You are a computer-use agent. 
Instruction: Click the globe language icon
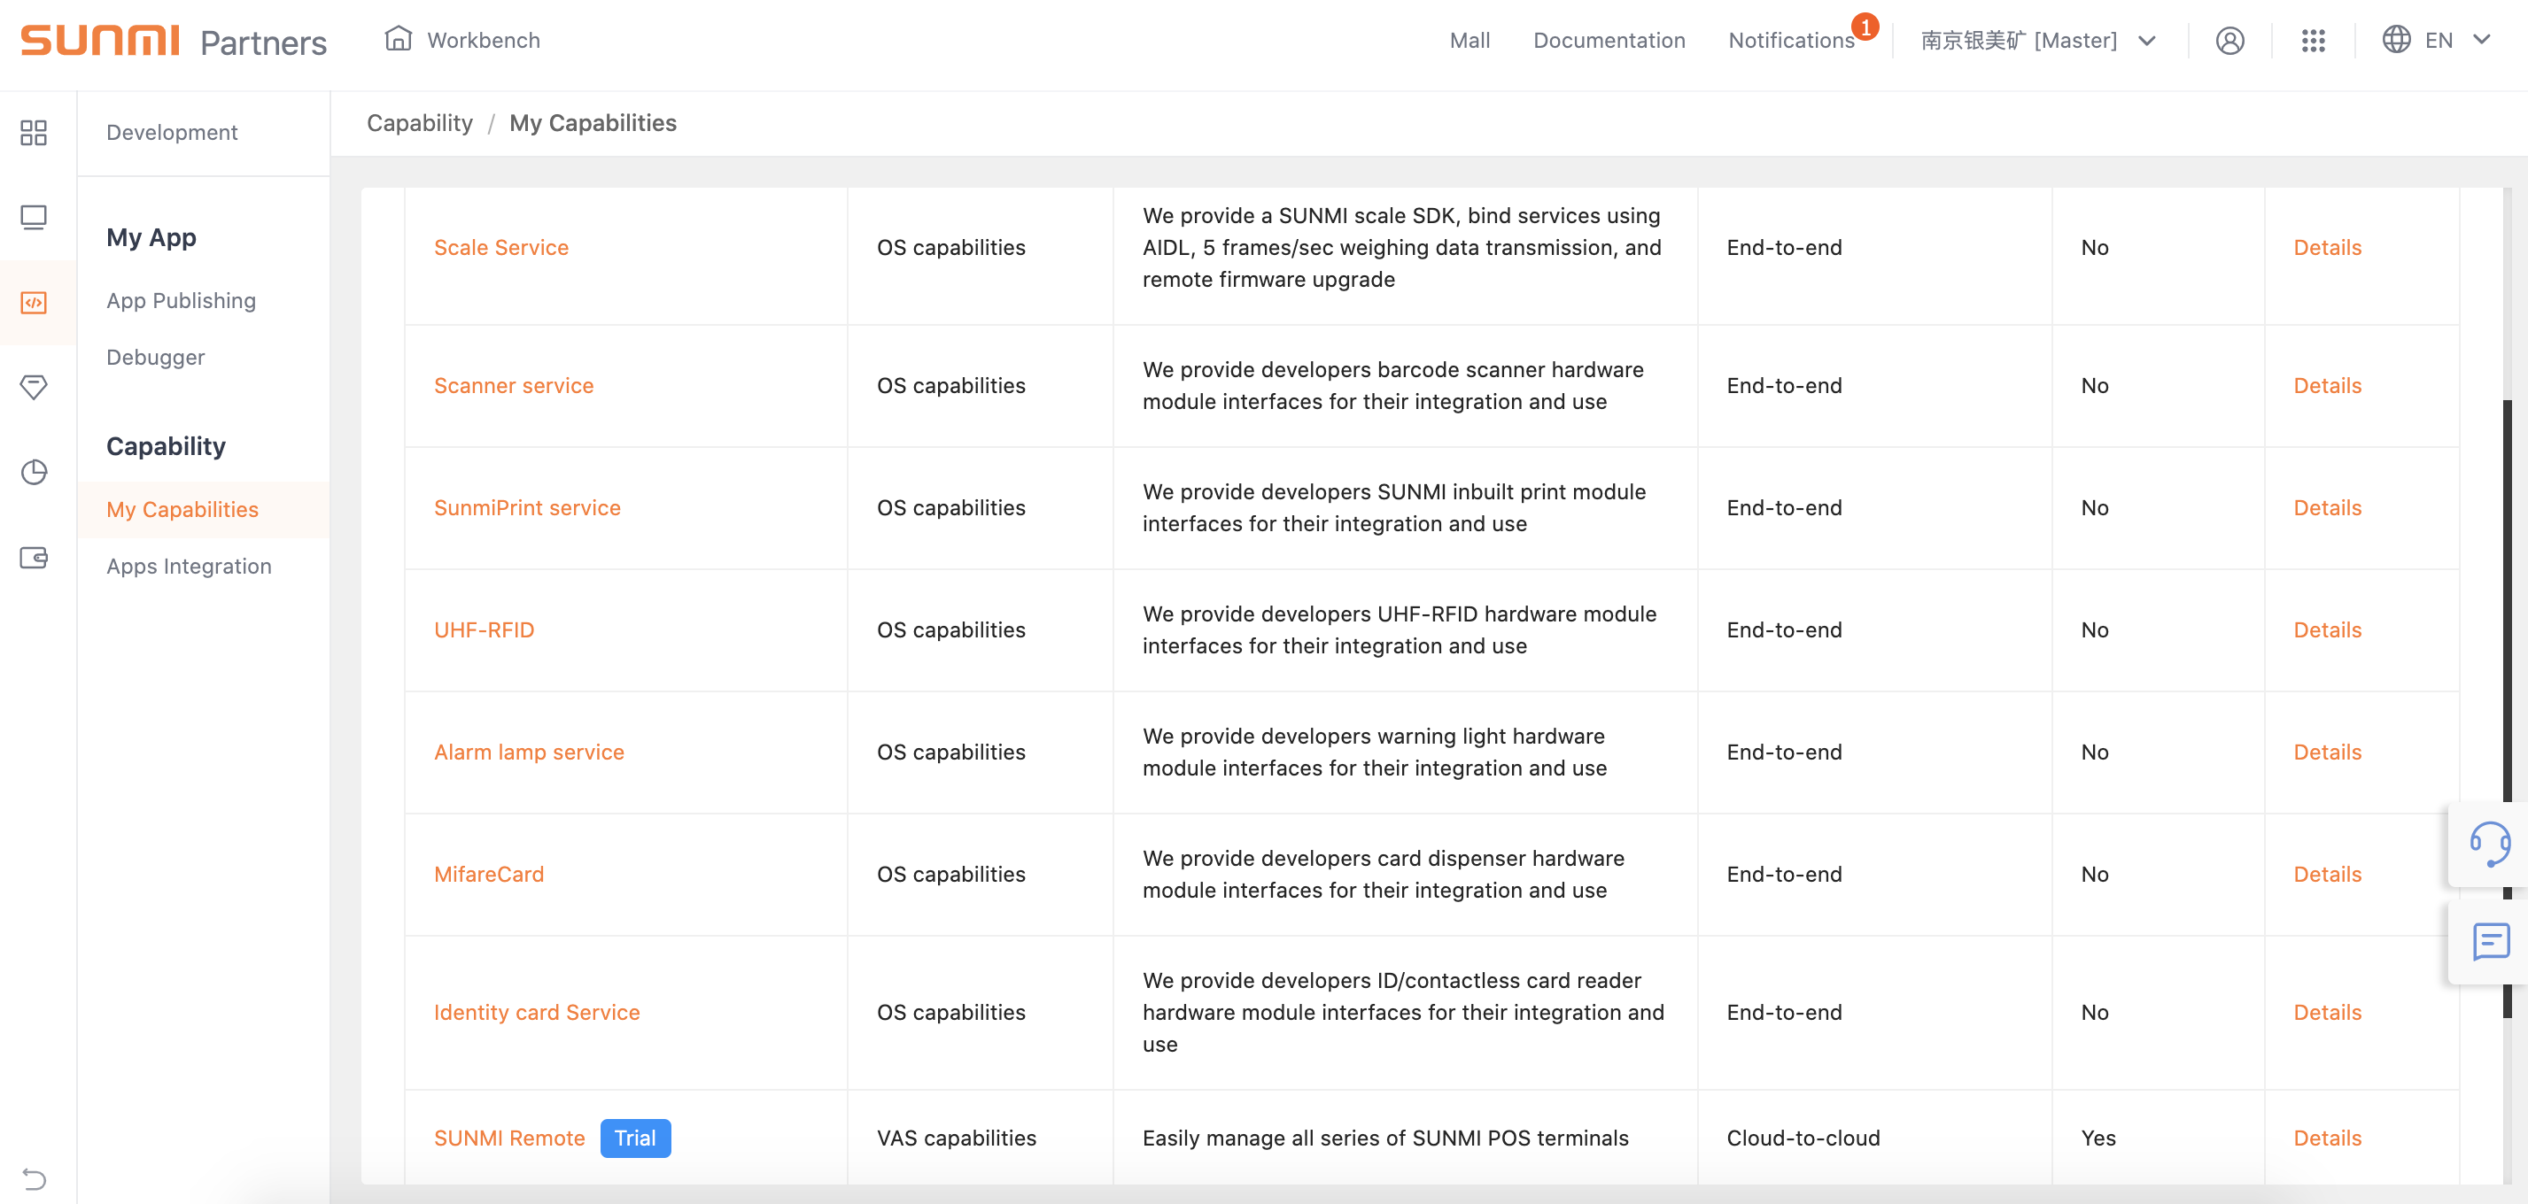tap(2395, 39)
